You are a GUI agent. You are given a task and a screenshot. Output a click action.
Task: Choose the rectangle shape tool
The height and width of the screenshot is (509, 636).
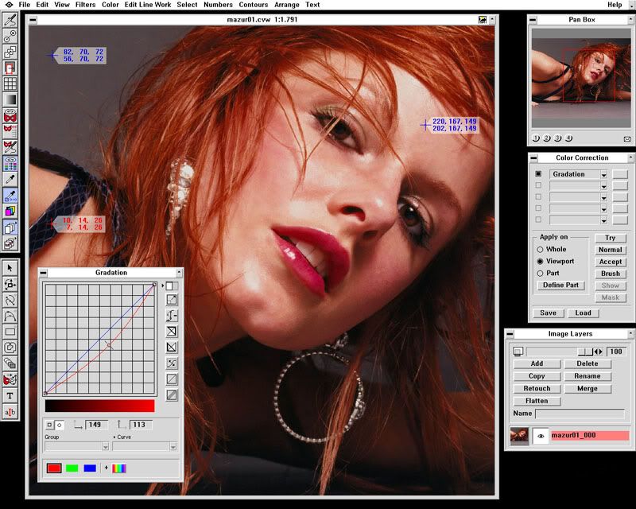tap(10, 332)
